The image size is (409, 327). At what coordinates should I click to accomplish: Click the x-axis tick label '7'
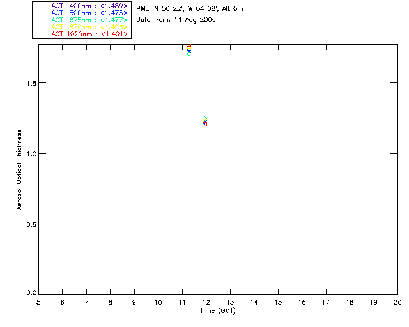pos(86,302)
